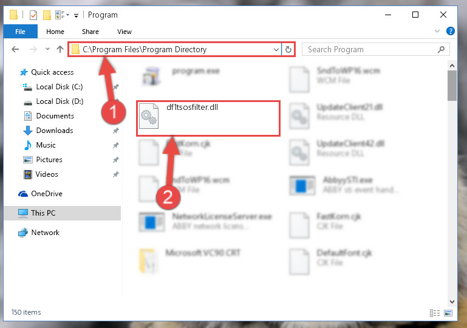Open address bar history dropdown

pos(276,49)
